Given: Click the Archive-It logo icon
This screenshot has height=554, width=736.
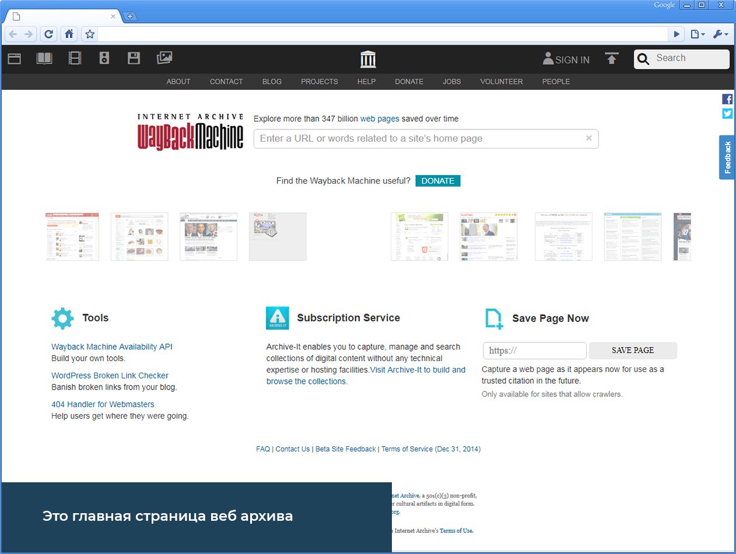Looking at the screenshot, I should pyautogui.click(x=278, y=318).
